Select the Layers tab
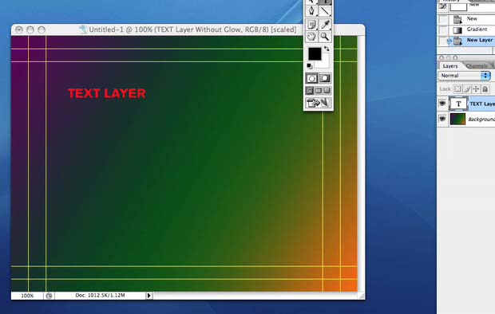 tap(450, 66)
